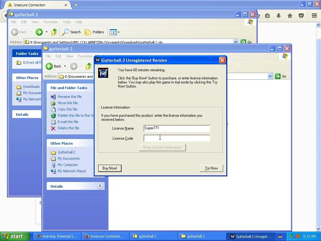Click E-mail this file envelope icon
This screenshot has width=321, height=241.
coord(53,122)
